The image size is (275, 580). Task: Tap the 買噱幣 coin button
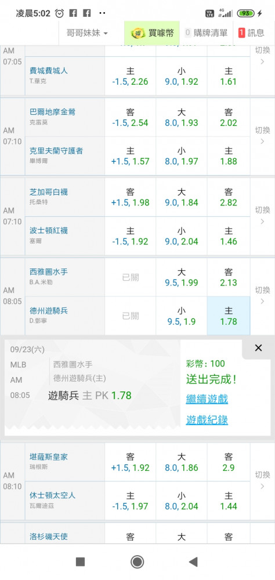pos(152,33)
